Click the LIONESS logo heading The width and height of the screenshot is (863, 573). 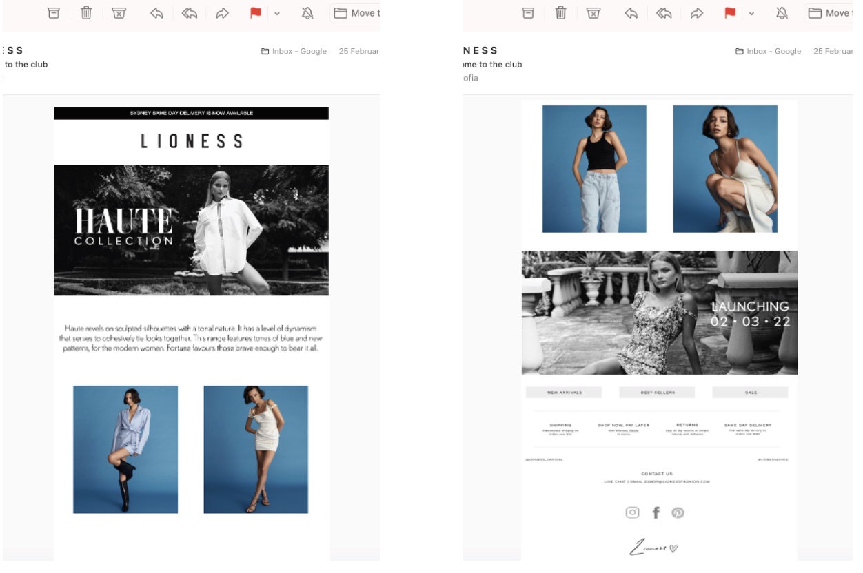[x=192, y=142]
